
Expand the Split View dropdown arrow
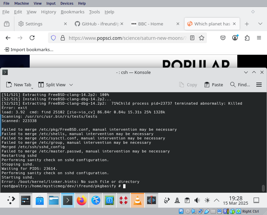[x=71, y=85]
